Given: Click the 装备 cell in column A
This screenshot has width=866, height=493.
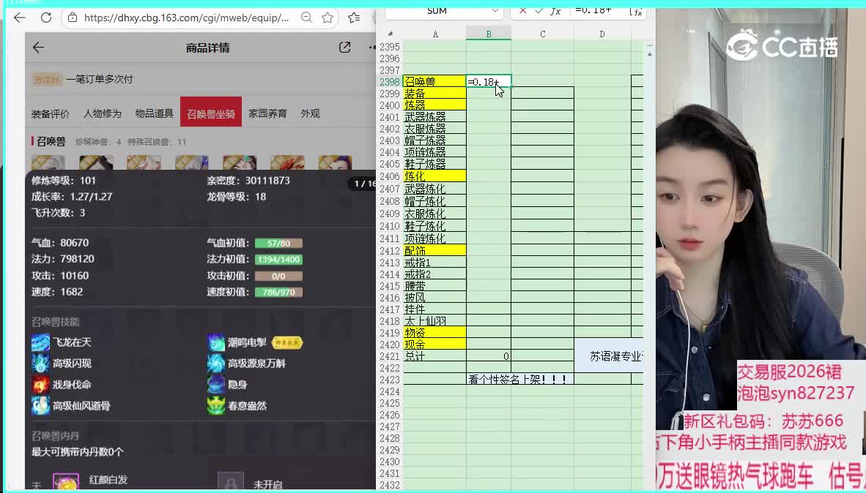Looking at the screenshot, I should [x=434, y=93].
